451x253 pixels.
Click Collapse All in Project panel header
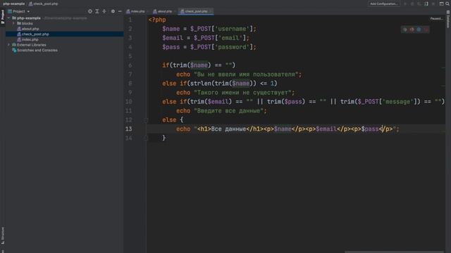click(104, 11)
